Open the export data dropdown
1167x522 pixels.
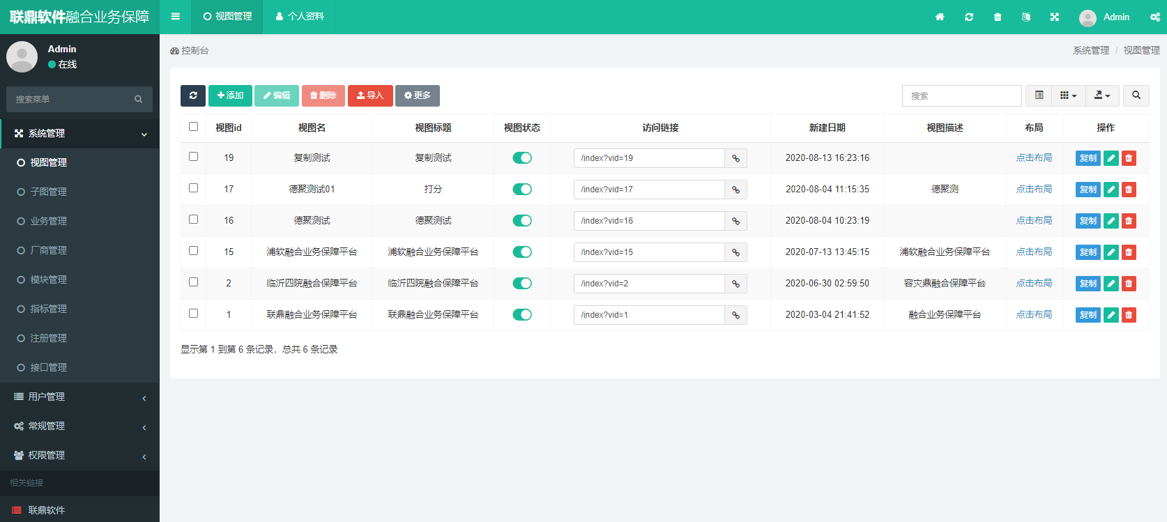coord(1102,95)
